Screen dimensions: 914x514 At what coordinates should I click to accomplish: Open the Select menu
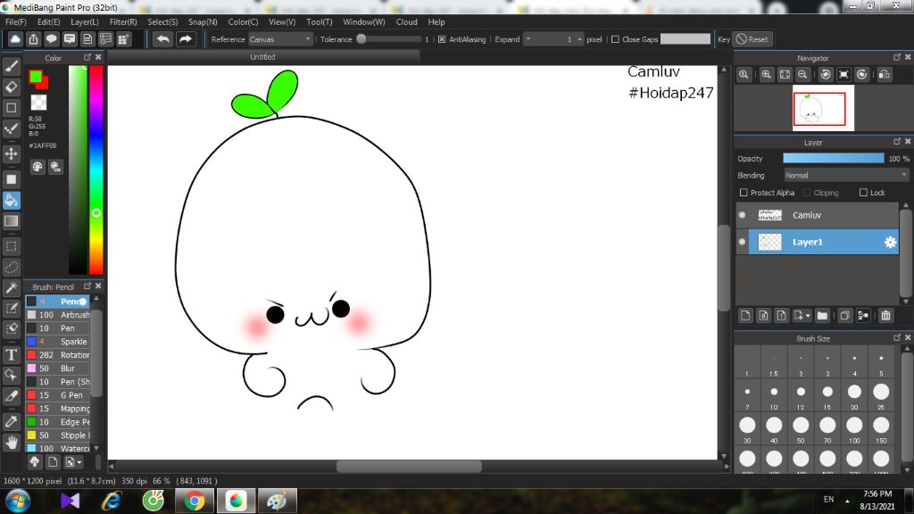(x=162, y=21)
